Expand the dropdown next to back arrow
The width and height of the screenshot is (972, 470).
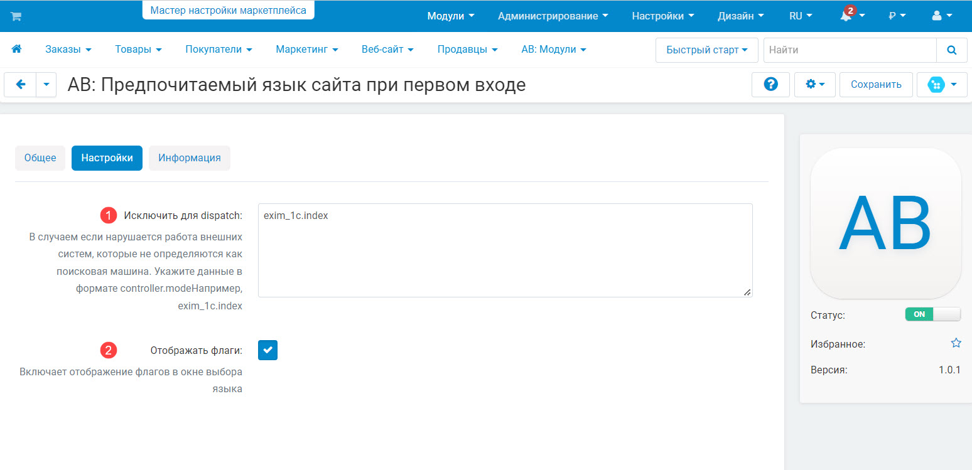[x=46, y=84]
